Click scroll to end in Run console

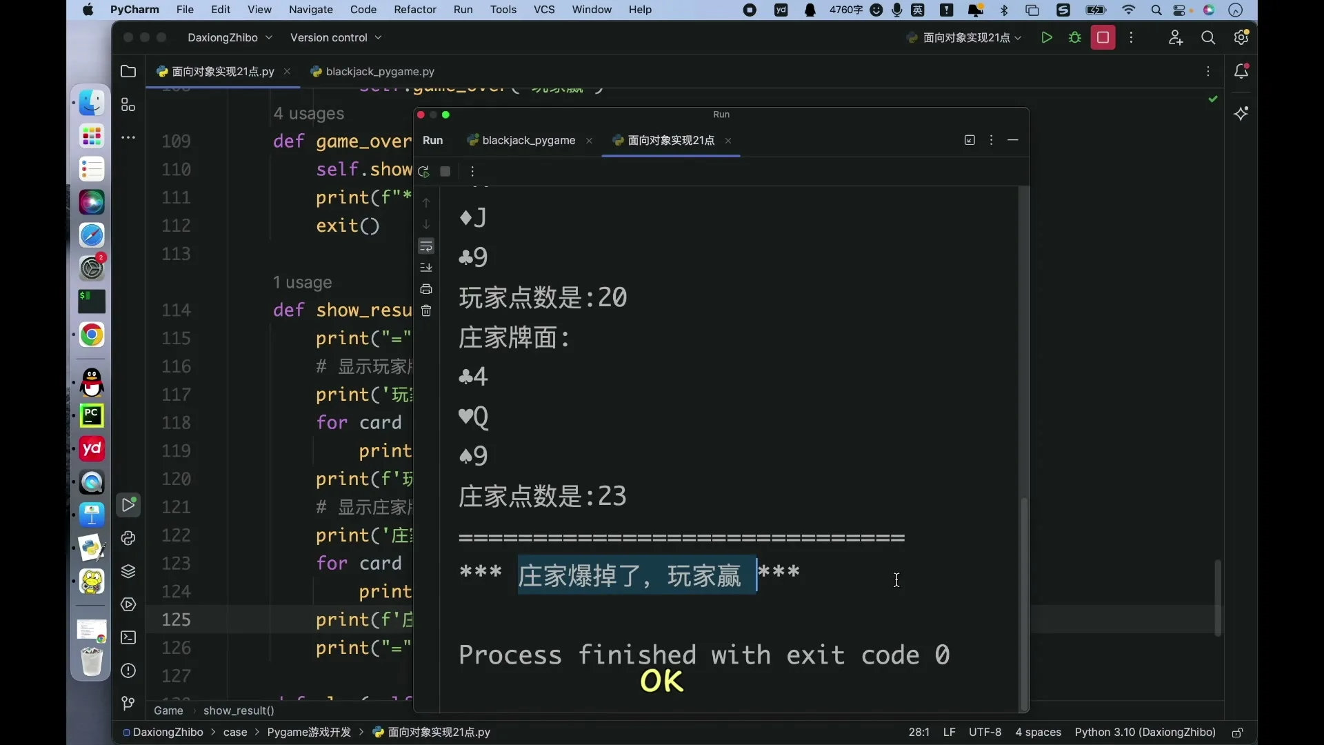[426, 268]
